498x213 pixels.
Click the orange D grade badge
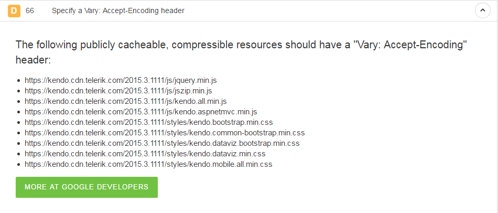[14, 10]
